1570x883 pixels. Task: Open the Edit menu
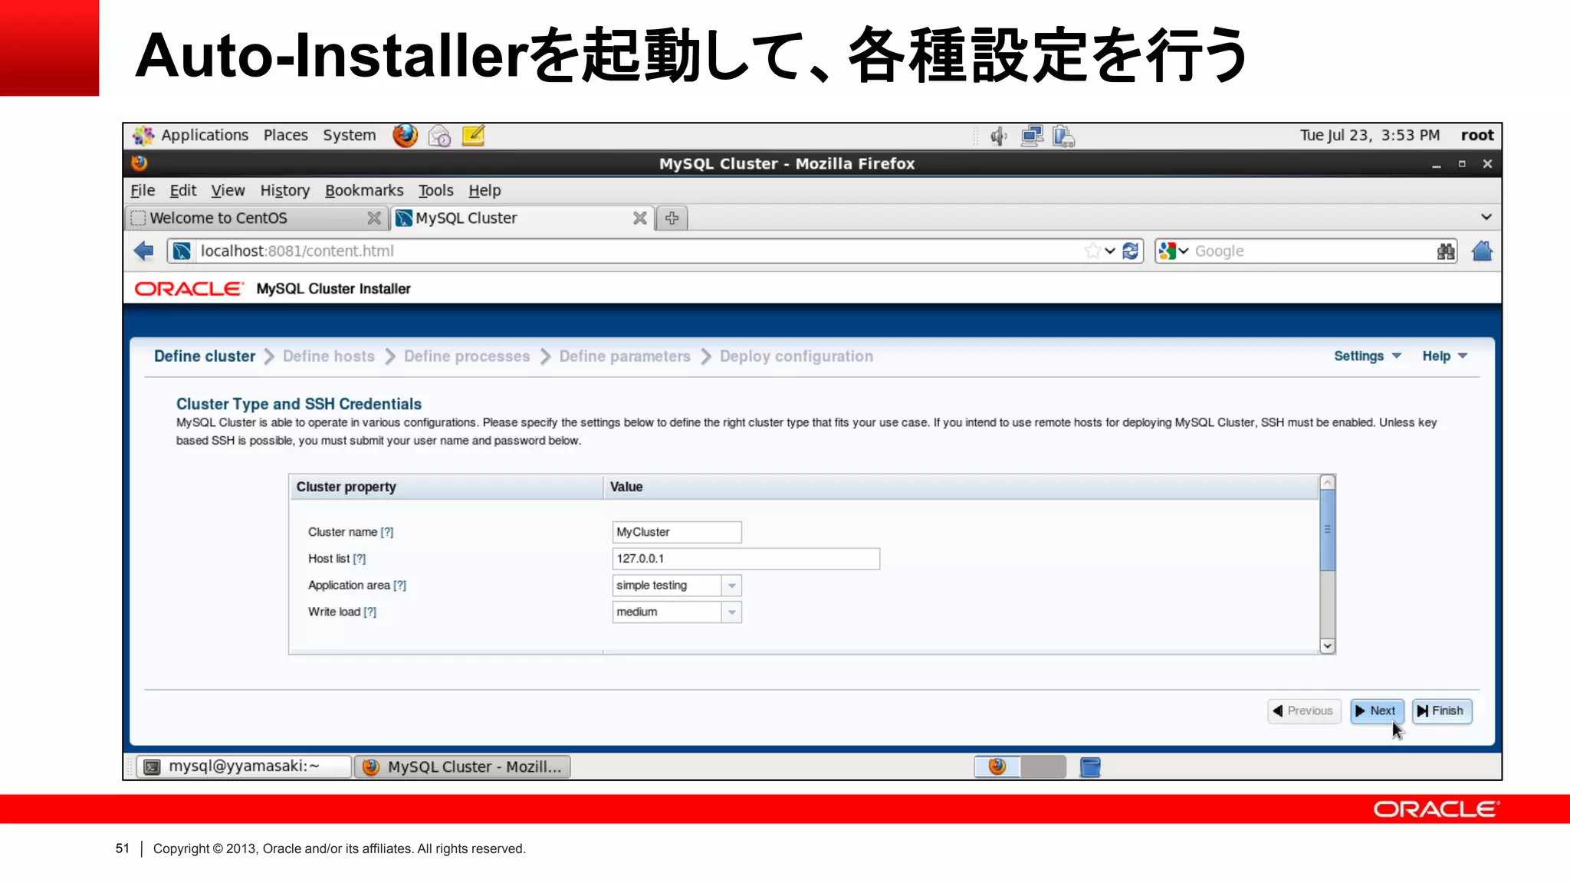point(183,190)
